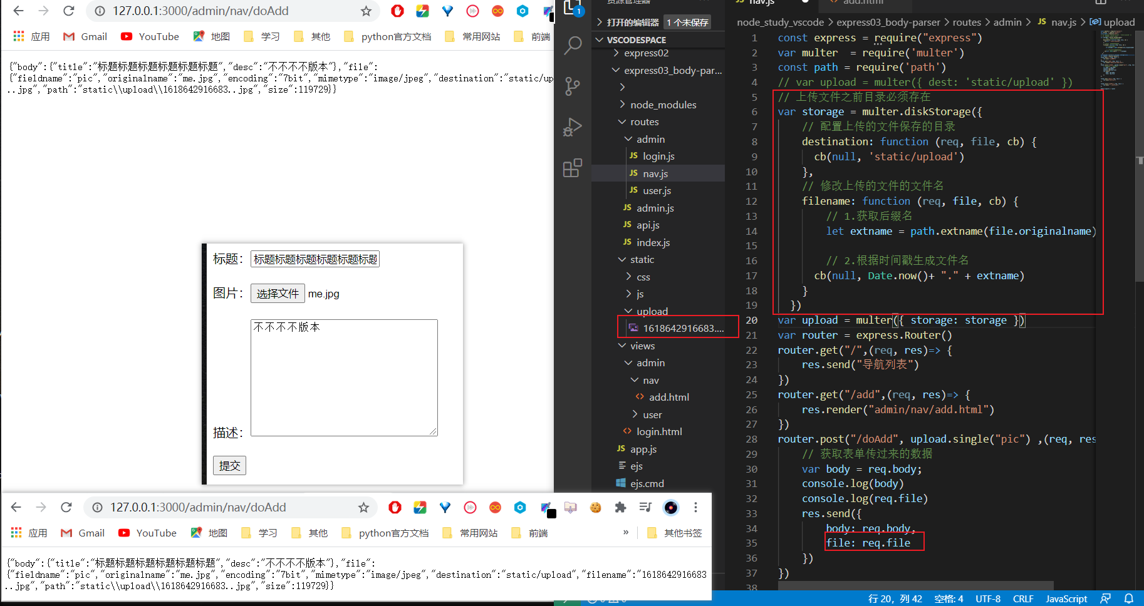Expand the node_modules folder
This screenshot has width=1144, height=606.
point(658,105)
